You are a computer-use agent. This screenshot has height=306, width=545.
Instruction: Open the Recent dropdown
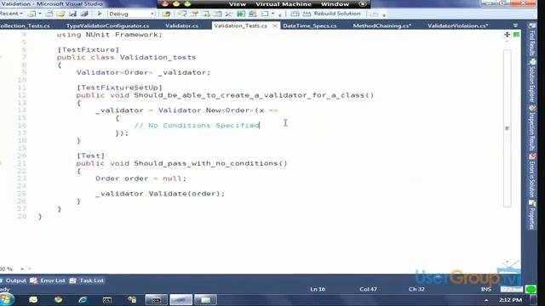[x=11, y=14]
